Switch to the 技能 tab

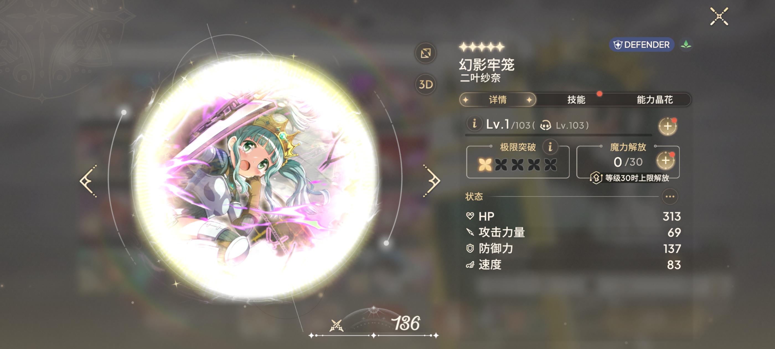point(576,100)
